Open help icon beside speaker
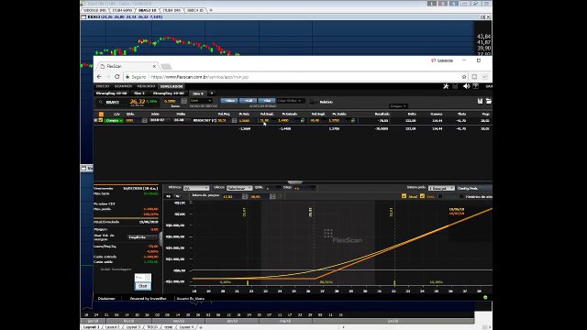The image size is (587, 330). point(475,86)
